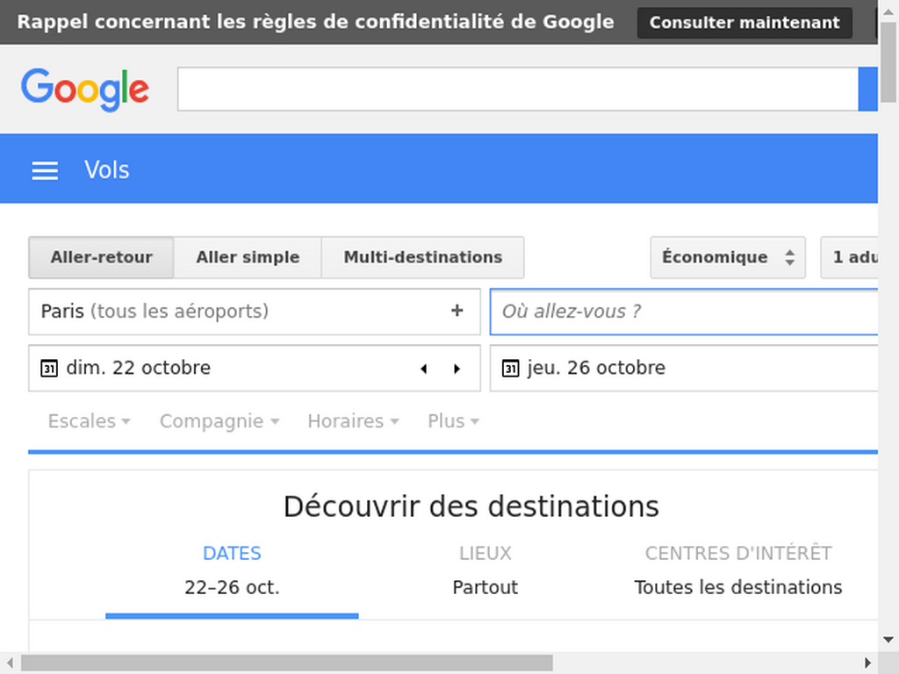Click the blue search button next to the search bar
Image resolution: width=899 pixels, height=674 pixels.
(x=867, y=89)
